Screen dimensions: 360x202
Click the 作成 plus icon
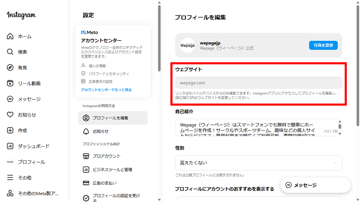click(10, 130)
